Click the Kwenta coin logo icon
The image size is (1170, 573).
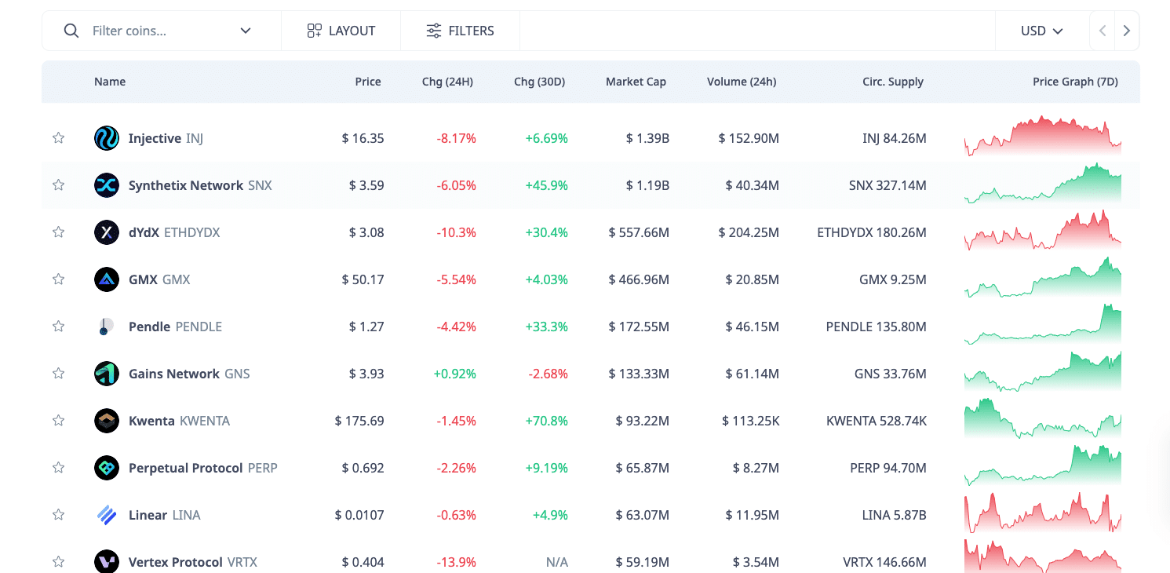[106, 421]
